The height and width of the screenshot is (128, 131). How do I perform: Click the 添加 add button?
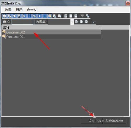tap(92, 121)
